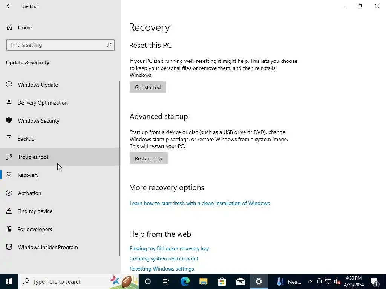Screen dimensions: 386x289
Task: Switch to the Backup page
Action: pos(60,139)
